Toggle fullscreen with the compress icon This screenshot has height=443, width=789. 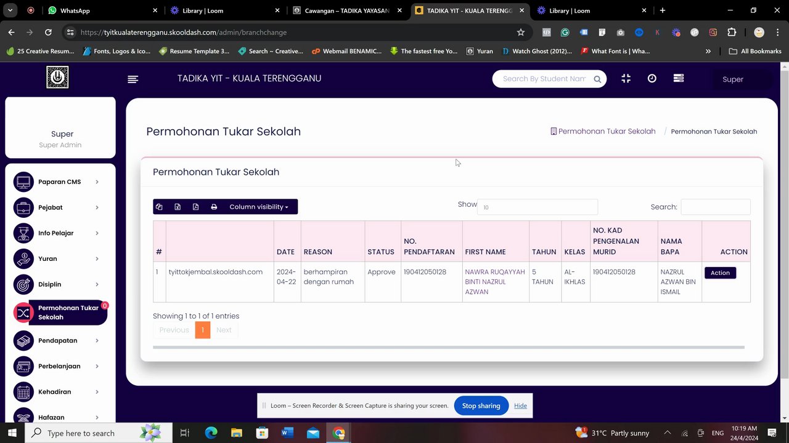[626, 78]
